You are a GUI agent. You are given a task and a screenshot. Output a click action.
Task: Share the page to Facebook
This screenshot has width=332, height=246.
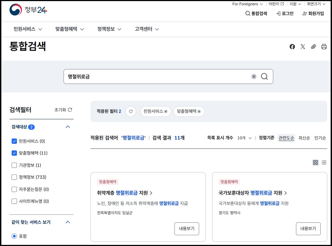[x=292, y=47]
